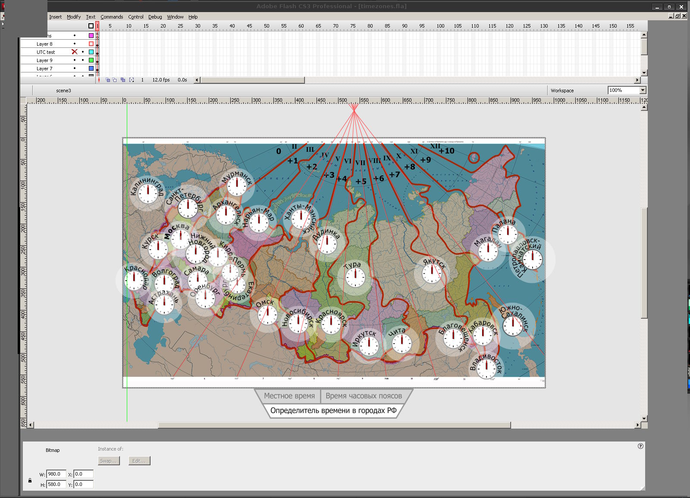Open the Workspace menu
Screen dimensions: 690x498
562,91
